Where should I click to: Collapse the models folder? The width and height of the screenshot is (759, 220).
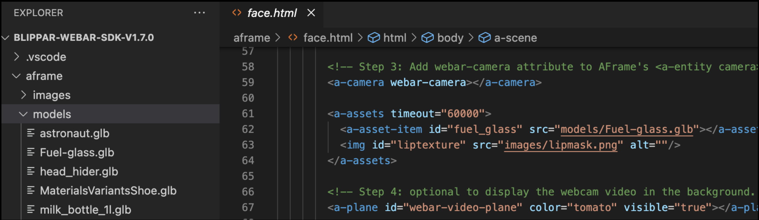[23, 114]
